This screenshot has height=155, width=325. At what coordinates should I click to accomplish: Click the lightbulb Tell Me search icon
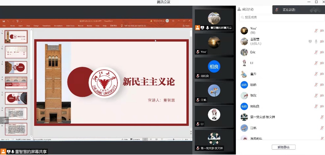122,26
